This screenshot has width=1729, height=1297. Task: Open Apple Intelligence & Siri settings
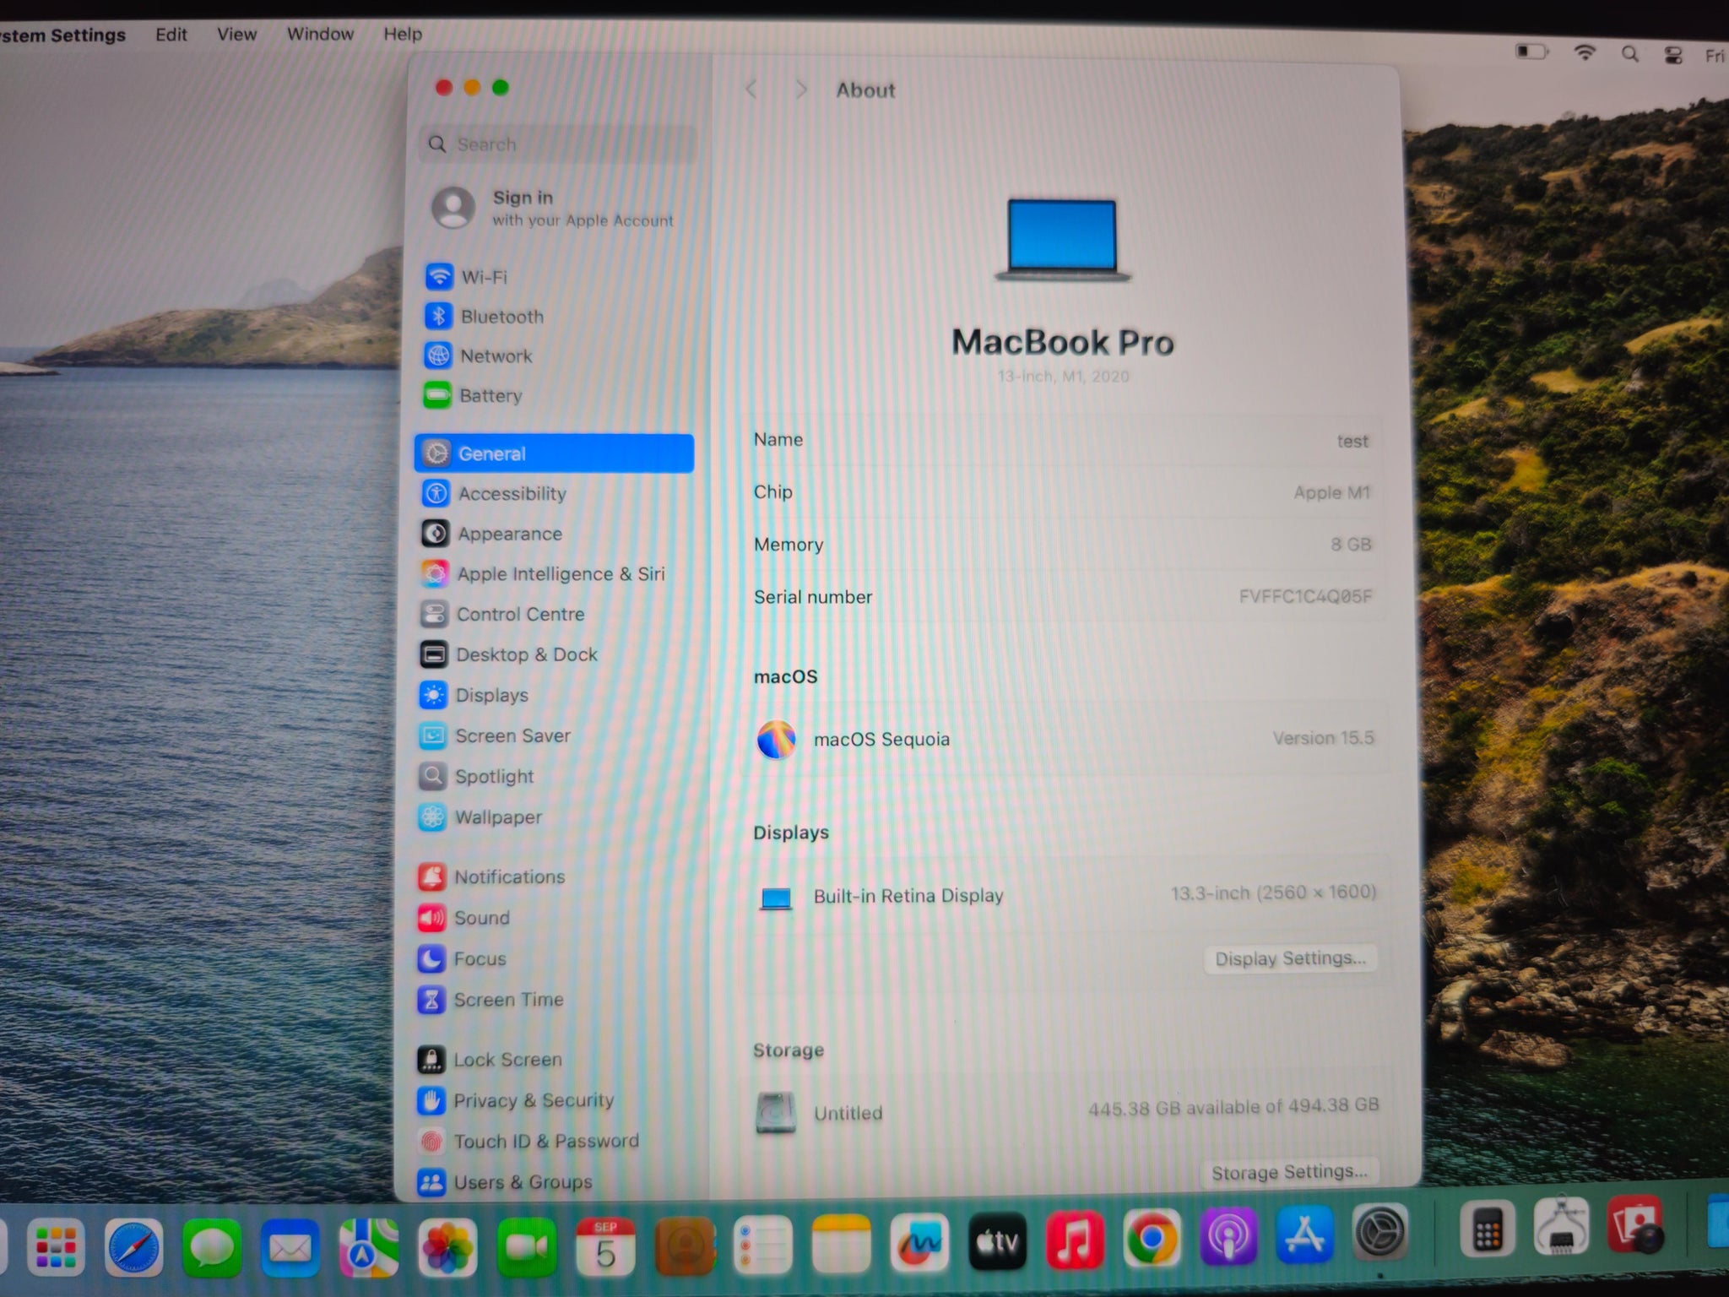560,573
